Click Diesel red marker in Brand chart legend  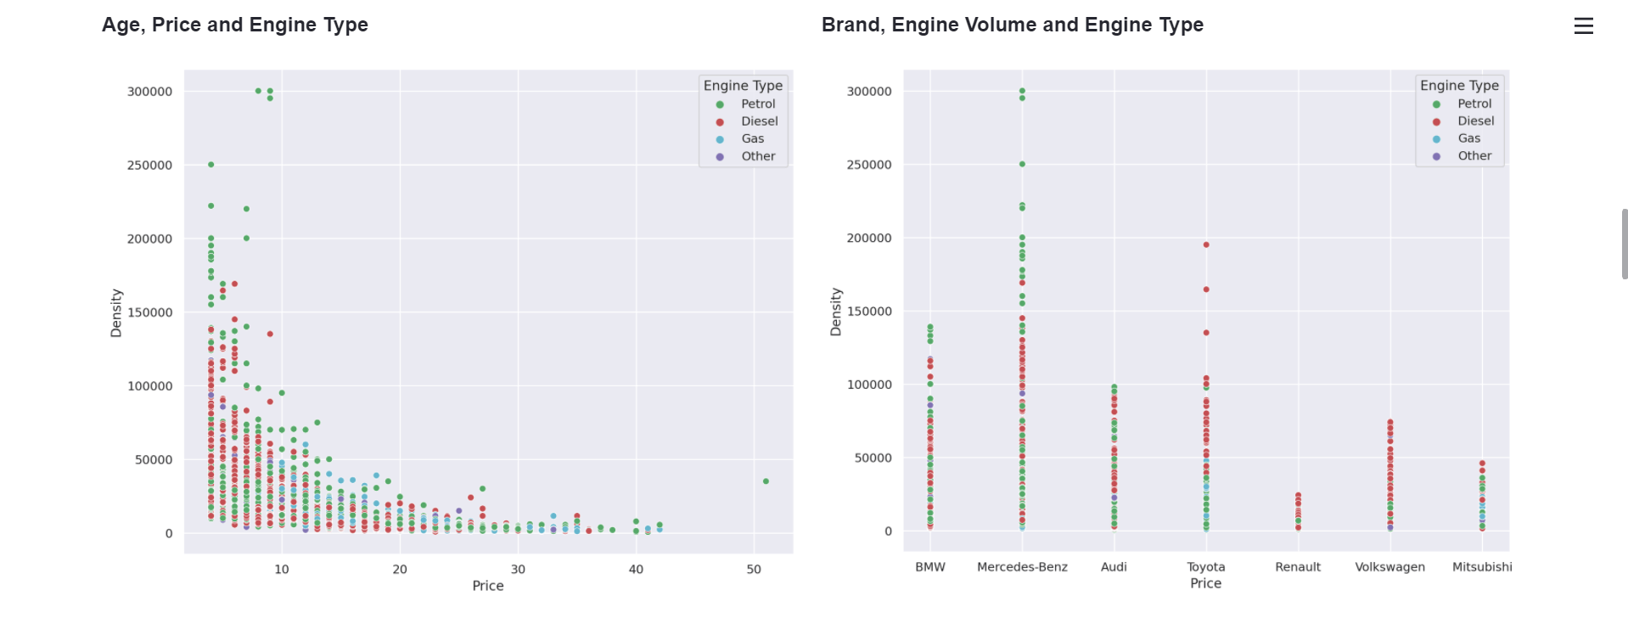pos(1436,121)
